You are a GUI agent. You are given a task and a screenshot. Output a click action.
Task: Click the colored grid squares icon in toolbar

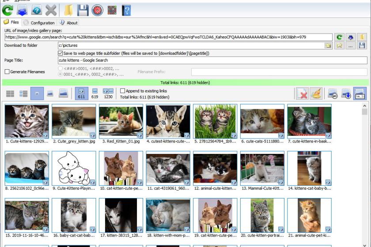[x=112, y=10]
